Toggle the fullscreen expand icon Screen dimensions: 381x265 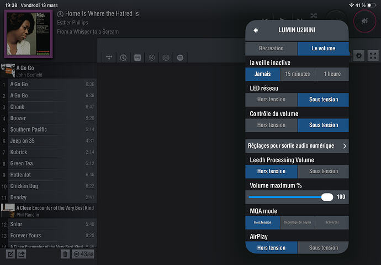tap(373, 56)
